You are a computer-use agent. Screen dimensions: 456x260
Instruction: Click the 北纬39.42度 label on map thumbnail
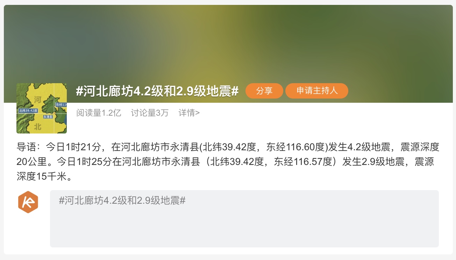(x=28, y=110)
